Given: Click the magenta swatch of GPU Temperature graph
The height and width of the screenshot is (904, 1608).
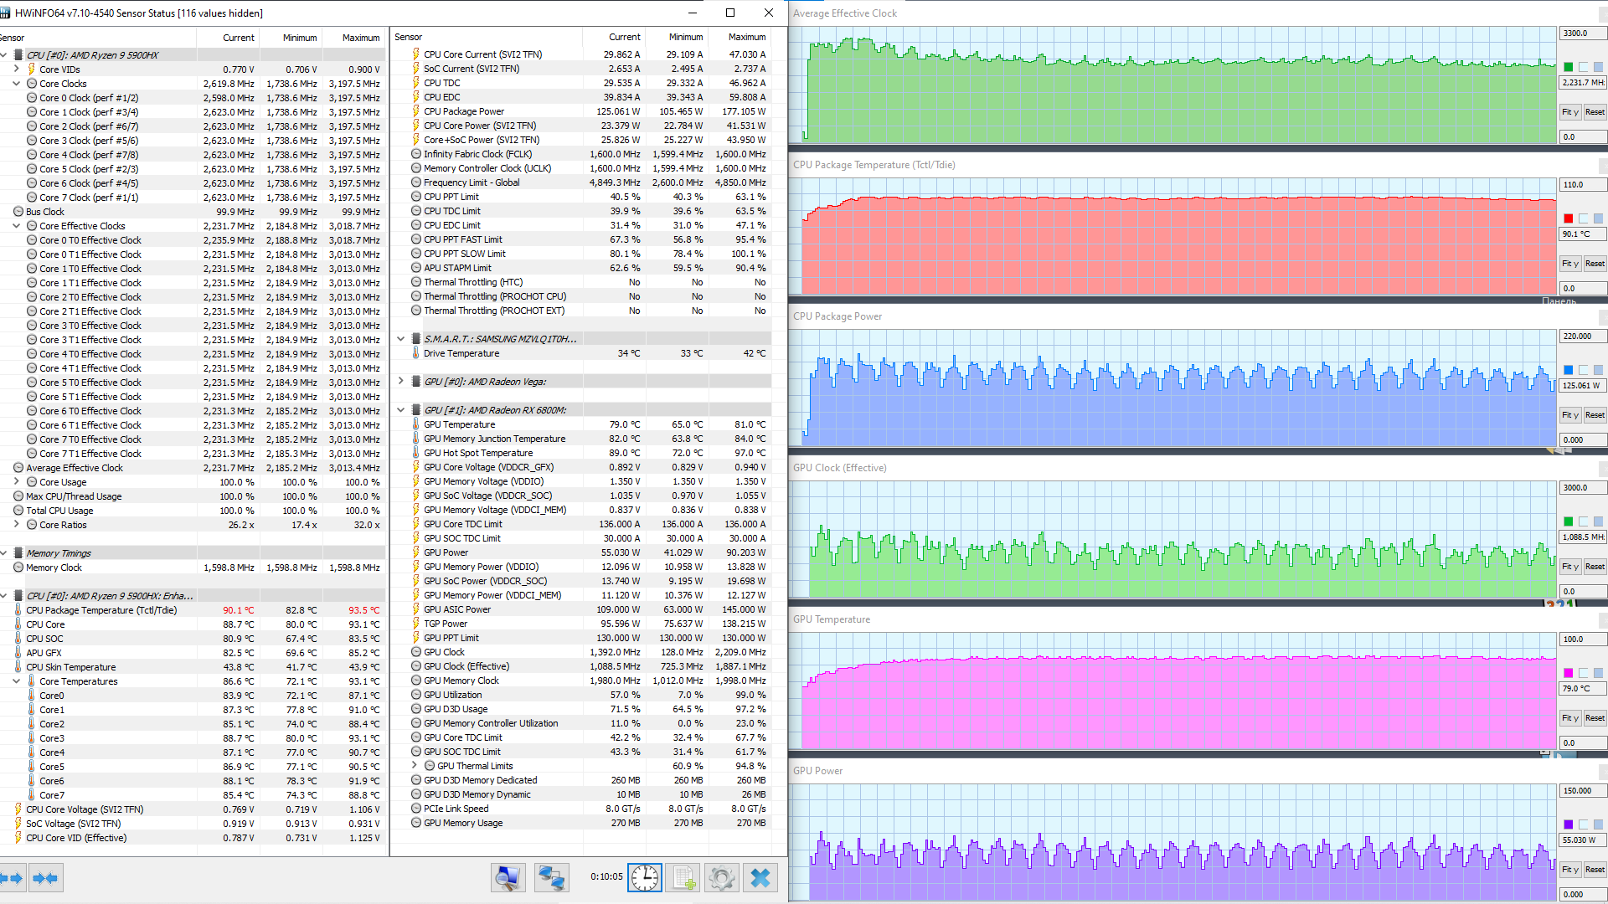Looking at the screenshot, I should coord(1568,673).
